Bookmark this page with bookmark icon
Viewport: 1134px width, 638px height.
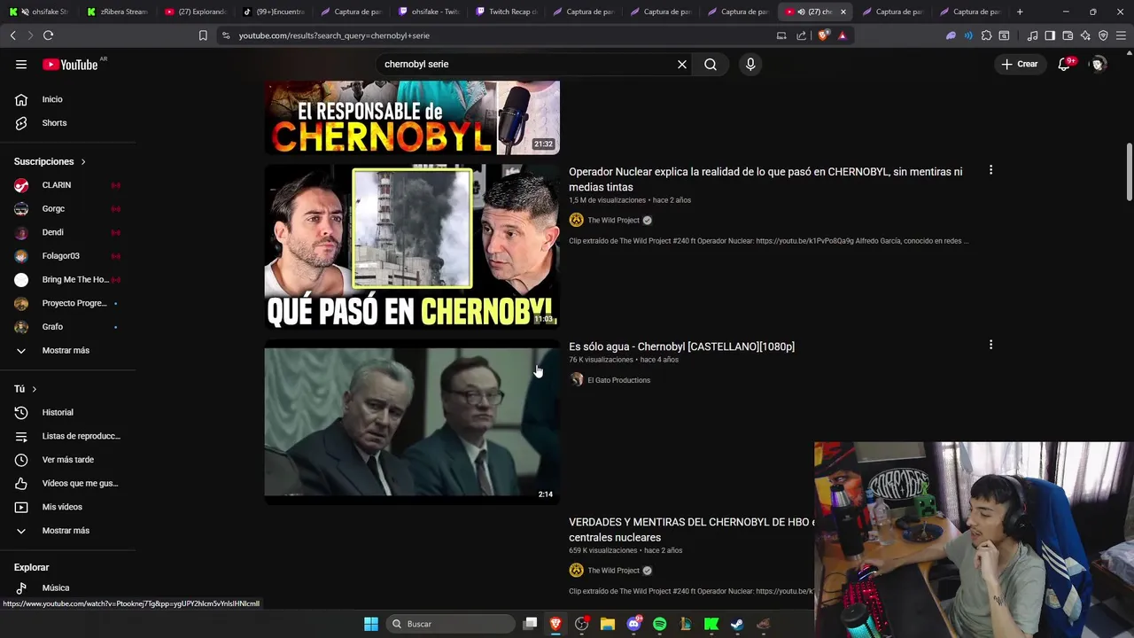pyautogui.click(x=203, y=35)
